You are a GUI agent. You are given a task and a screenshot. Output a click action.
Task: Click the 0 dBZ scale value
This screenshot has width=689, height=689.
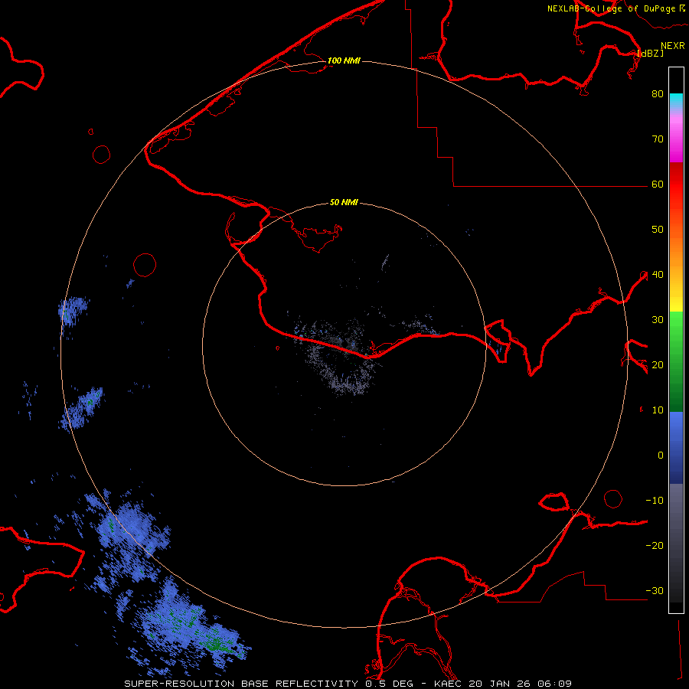pos(661,456)
